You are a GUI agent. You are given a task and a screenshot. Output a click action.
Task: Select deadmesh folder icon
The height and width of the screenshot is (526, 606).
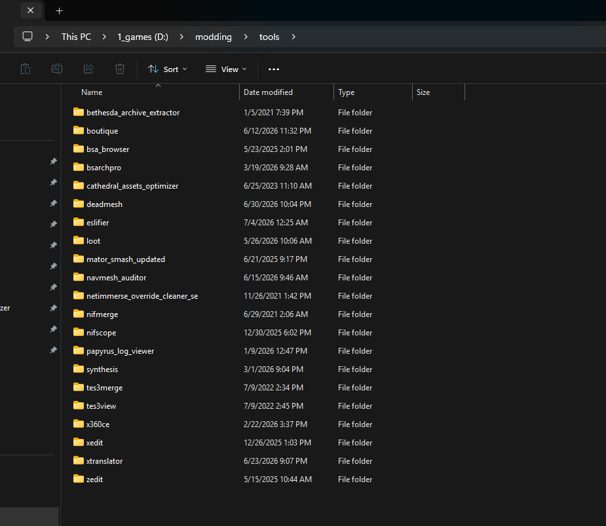[x=79, y=204]
